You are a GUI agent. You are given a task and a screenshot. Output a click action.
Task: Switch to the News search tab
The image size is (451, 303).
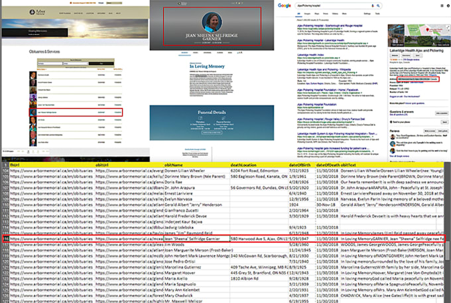click(326, 13)
